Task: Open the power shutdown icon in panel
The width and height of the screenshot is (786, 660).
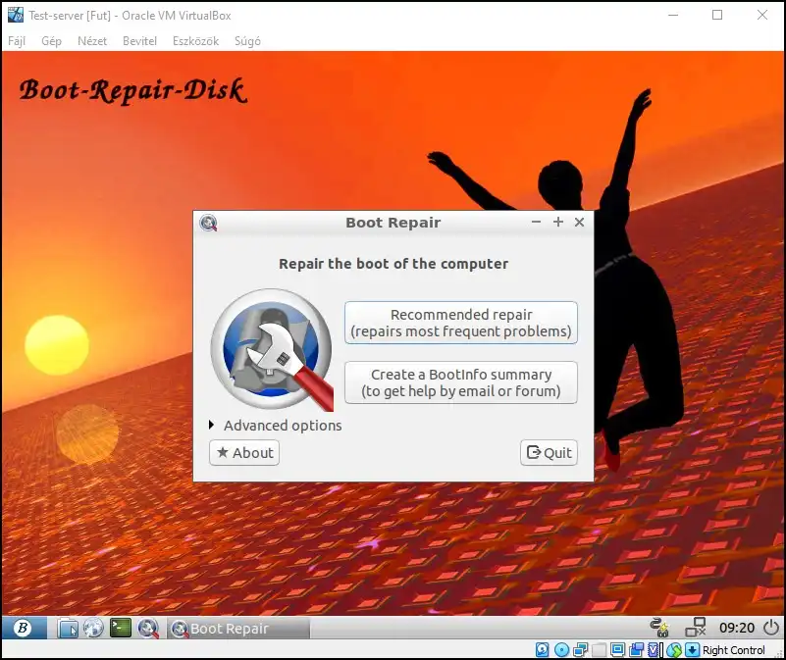Action: 771,628
